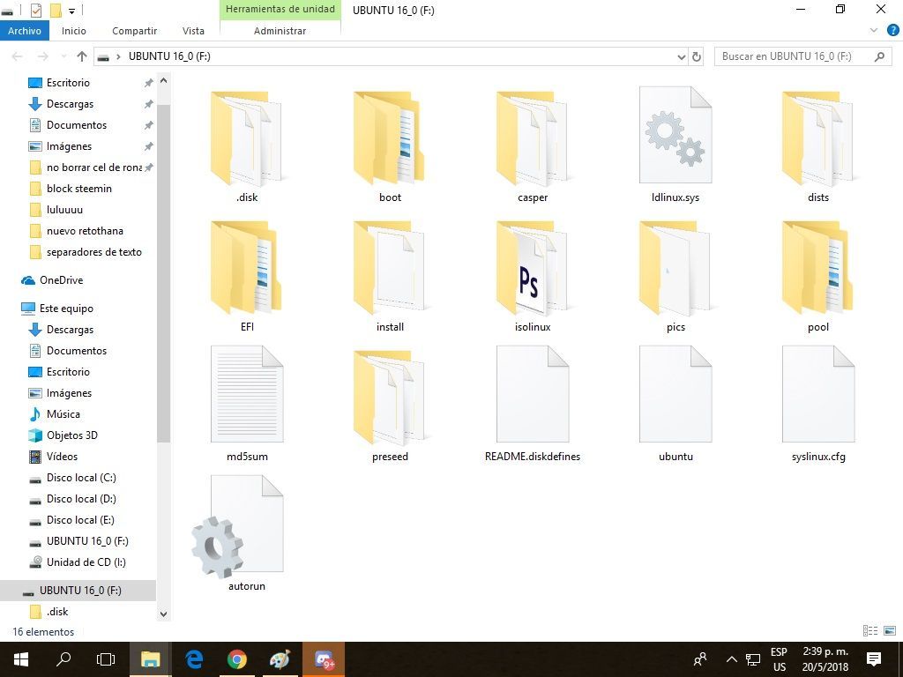Open the luluuuu folder
903x677 pixels.
[x=64, y=210]
